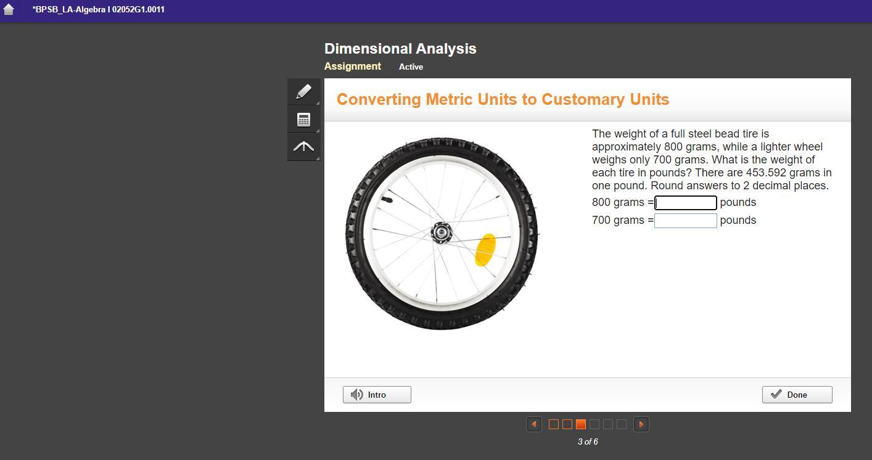The width and height of the screenshot is (872, 460).
Task: Focus the 700 grams pounds input
Action: click(x=685, y=221)
